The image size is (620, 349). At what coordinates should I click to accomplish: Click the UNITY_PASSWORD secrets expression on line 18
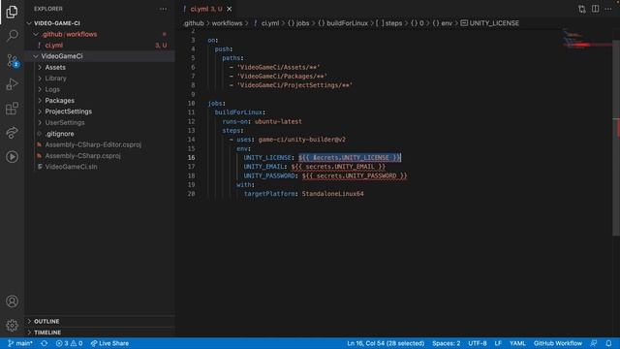click(355, 175)
